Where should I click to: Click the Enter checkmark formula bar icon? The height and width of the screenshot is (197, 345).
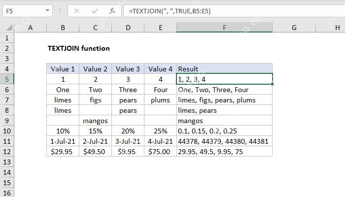pyautogui.click(x=95, y=11)
